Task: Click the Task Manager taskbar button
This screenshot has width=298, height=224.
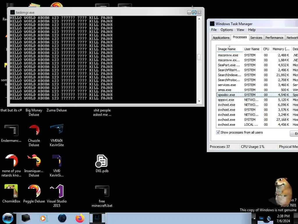Action: tap(97, 218)
